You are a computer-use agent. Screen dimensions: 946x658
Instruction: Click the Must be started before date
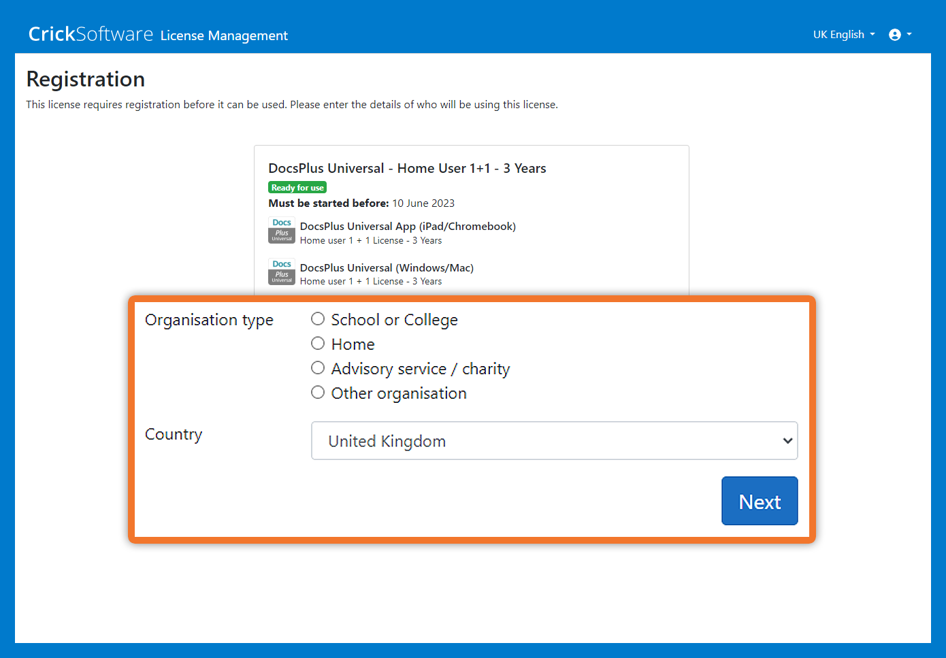coord(423,203)
